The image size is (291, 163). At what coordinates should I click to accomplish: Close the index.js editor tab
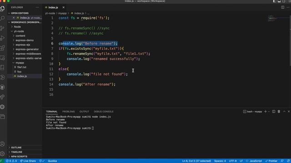(x=64, y=7)
